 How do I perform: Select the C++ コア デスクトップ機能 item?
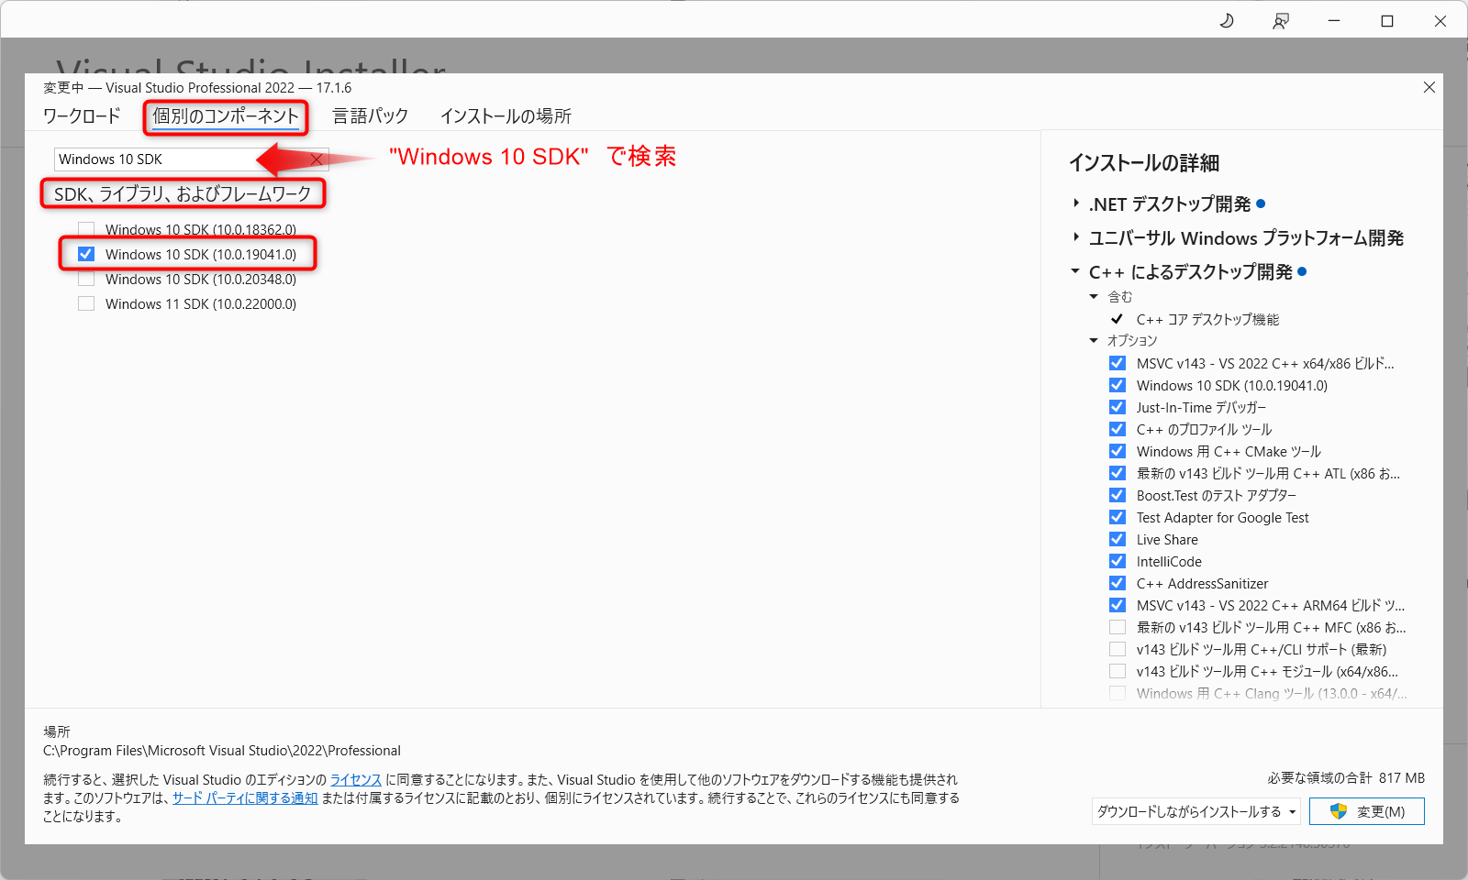point(1207,319)
